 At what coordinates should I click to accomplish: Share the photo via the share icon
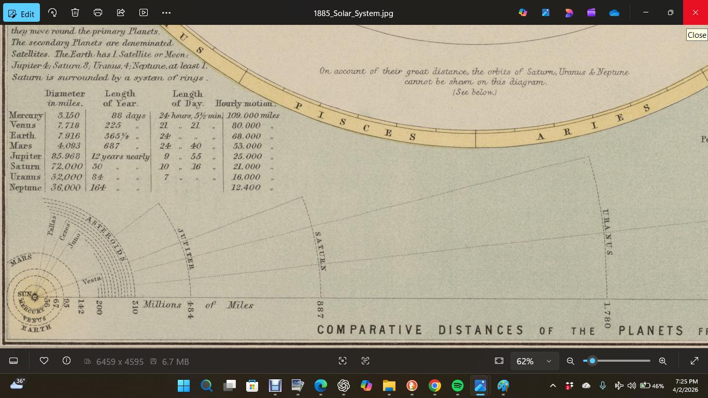click(121, 12)
